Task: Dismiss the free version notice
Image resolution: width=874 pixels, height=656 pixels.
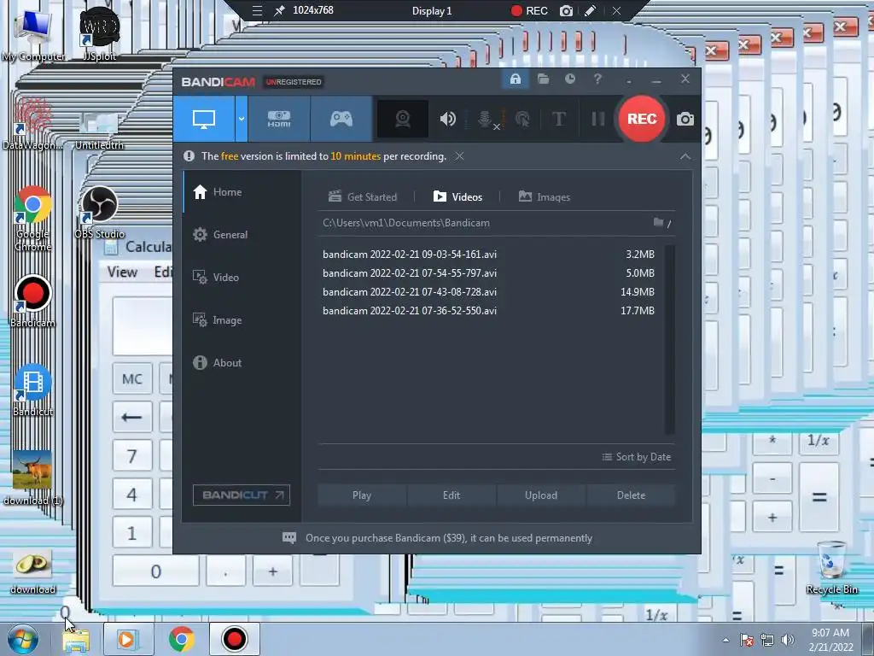Action: click(459, 156)
